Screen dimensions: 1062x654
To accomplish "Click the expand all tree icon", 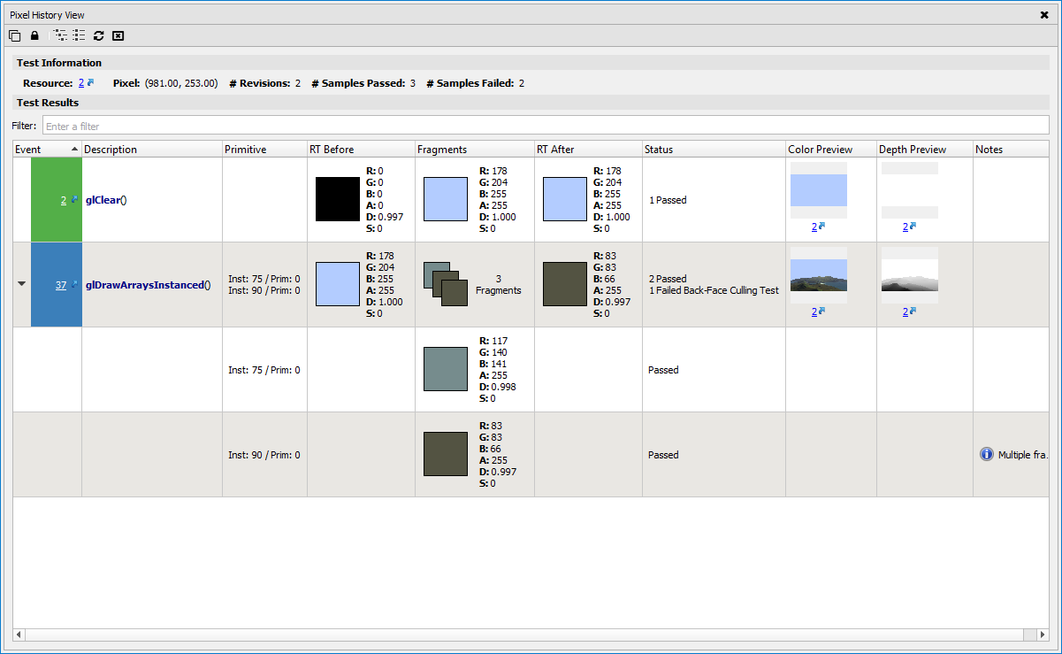I will pyautogui.click(x=60, y=35).
